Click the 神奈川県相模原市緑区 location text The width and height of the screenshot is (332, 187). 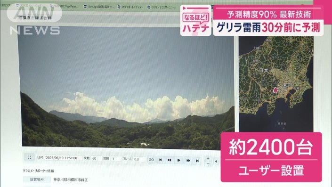(71, 180)
